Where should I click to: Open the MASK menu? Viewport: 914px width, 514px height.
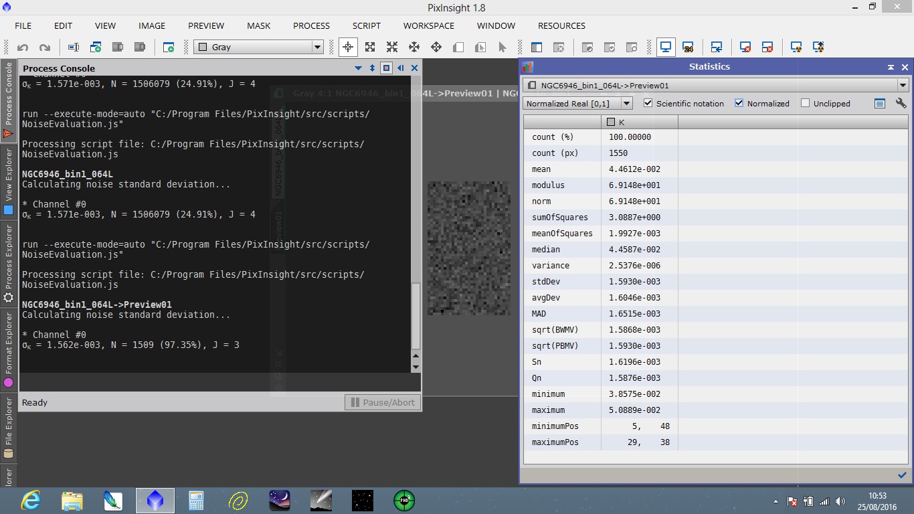point(259,25)
